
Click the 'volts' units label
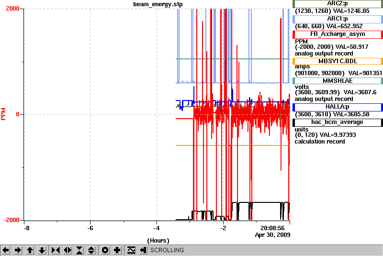[302, 87]
